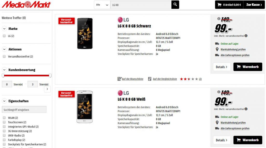Collapse the Marke filter section
266x148 pixels.
pyautogui.click(x=4, y=29)
